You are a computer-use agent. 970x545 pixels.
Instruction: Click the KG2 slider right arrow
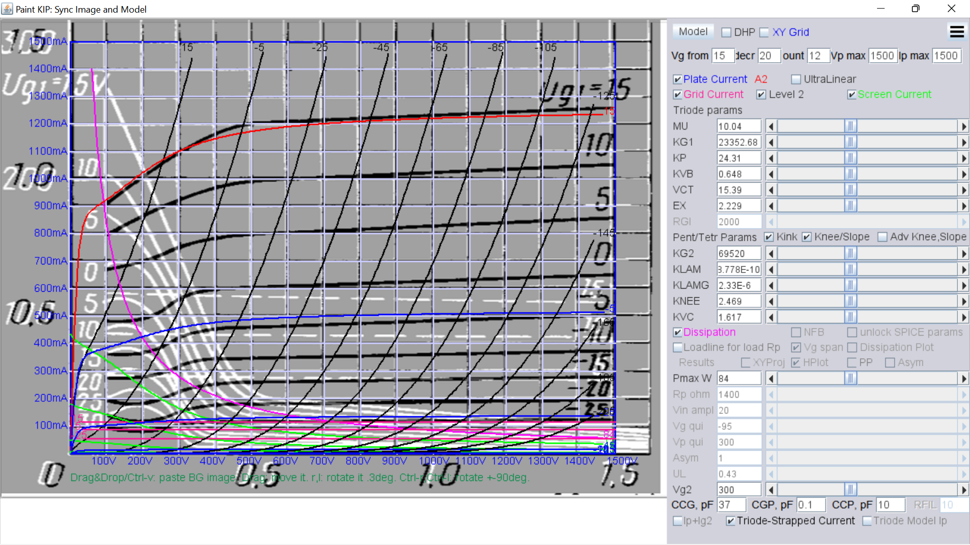click(x=963, y=253)
